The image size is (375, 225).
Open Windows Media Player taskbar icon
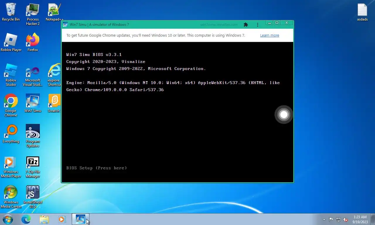(62, 219)
